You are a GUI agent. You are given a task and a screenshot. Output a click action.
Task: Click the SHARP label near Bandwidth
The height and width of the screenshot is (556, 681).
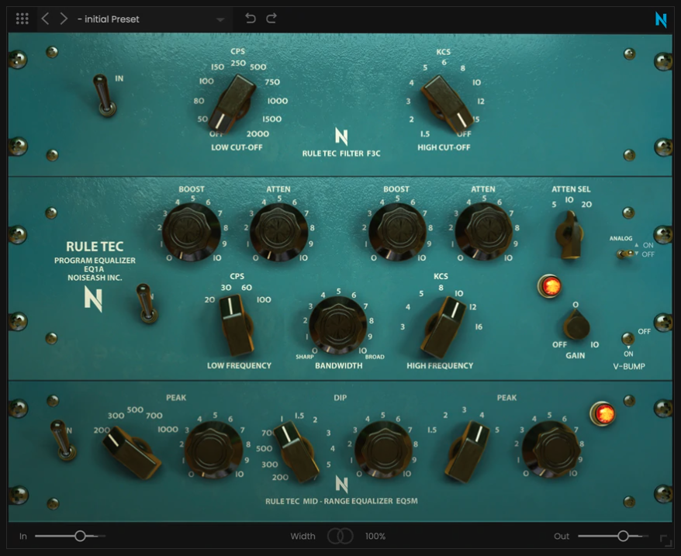point(305,357)
